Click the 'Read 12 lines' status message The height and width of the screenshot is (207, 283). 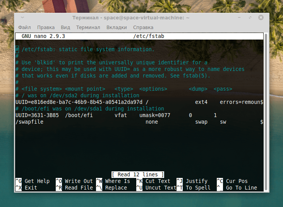click(138, 174)
